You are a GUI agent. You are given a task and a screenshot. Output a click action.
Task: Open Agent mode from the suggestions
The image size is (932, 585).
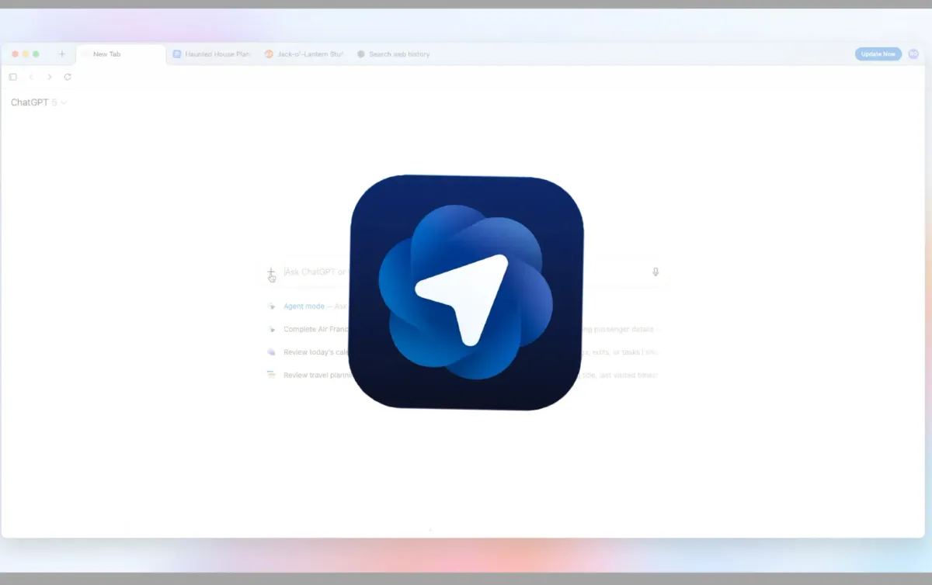point(305,306)
